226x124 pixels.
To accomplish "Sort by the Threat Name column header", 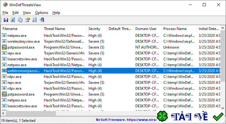I will coord(64,29).
